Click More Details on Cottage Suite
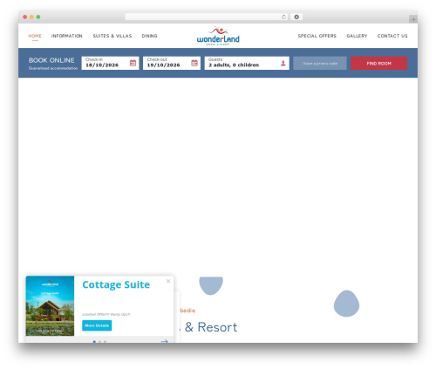The width and height of the screenshot is (436, 369). 97,325
